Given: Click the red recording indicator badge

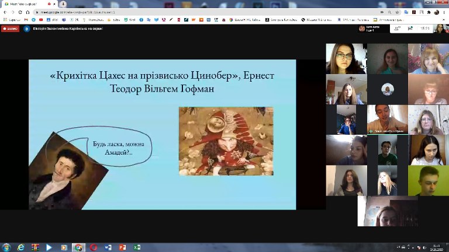Looking at the screenshot, I should [x=11, y=29].
